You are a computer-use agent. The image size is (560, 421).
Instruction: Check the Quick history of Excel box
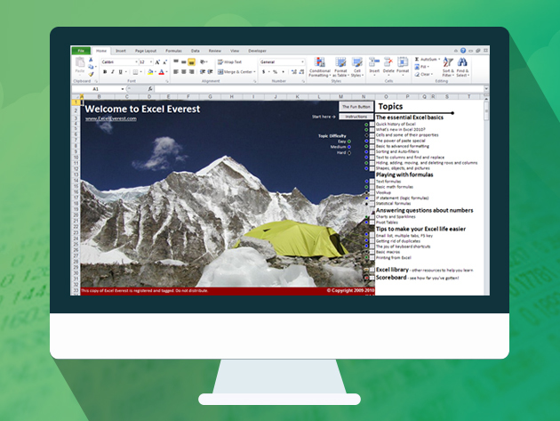372,124
